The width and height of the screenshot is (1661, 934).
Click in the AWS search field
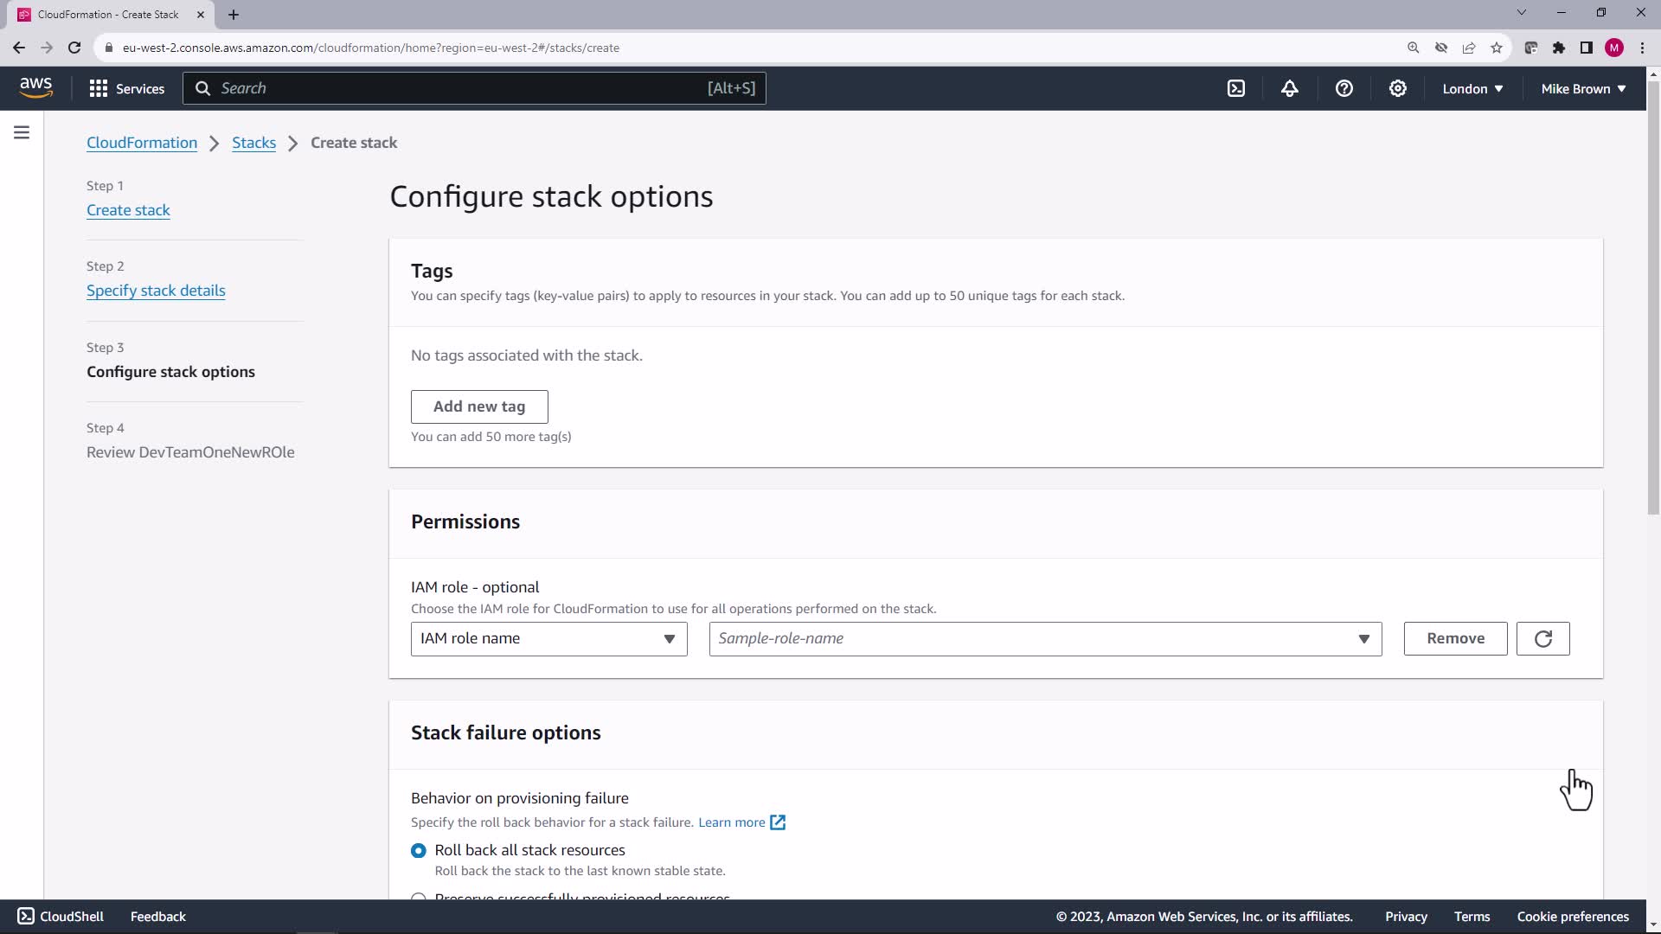(467, 88)
